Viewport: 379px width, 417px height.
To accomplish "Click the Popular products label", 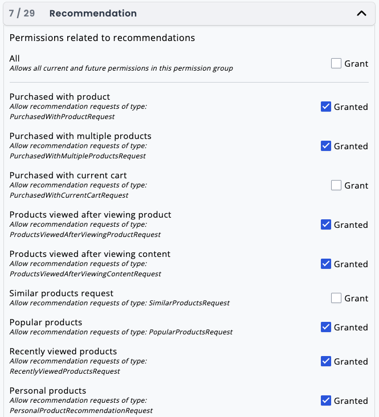I will (x=46, y=322).
